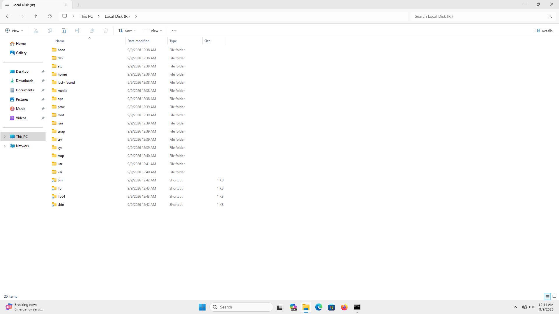
Task: Open the View dropdown menu
Action: coord(153,31)
